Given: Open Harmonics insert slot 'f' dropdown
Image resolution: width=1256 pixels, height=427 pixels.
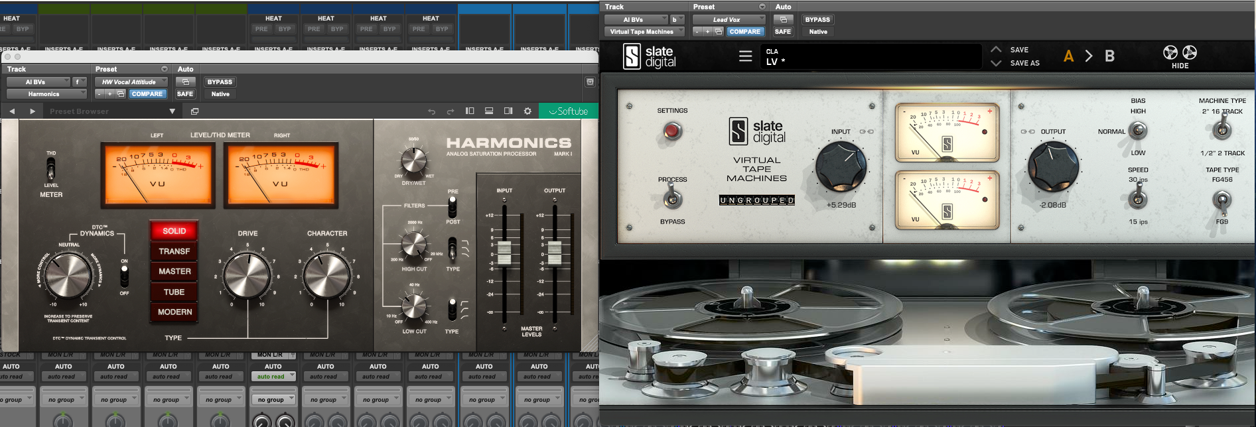Looking at the screenshot, I should point(79,82).
